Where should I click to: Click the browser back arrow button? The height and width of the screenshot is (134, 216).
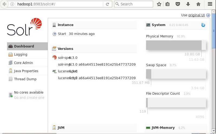[4, 4]
